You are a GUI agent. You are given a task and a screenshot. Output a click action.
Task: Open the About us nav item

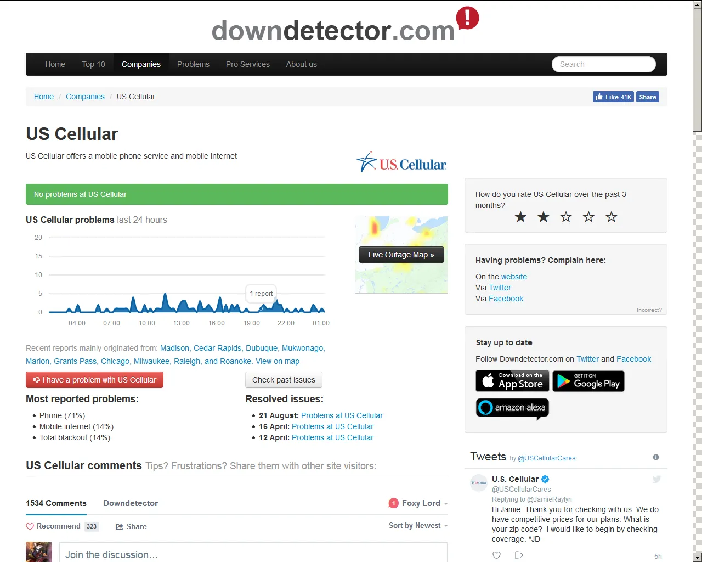(x=301, y=64)
